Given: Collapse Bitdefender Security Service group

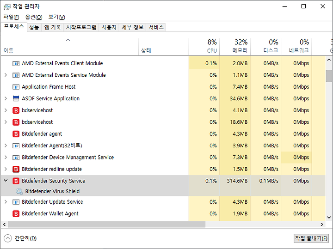Looking at the screenshot, I should tap(6, 181).
